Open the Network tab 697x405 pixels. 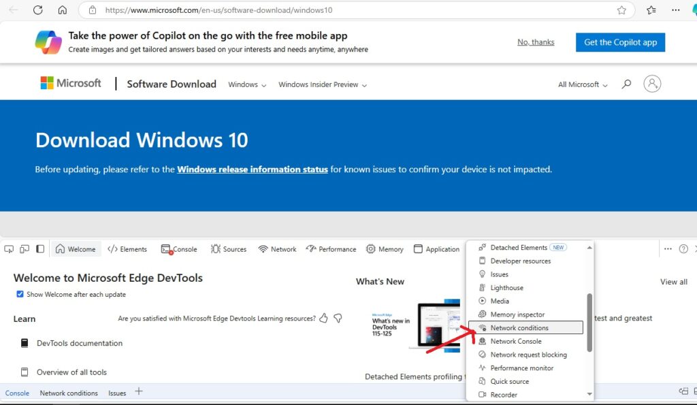click(277, 249)
